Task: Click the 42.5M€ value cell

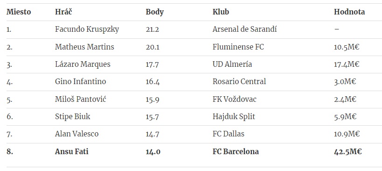Action: click(x=347, y=151)
